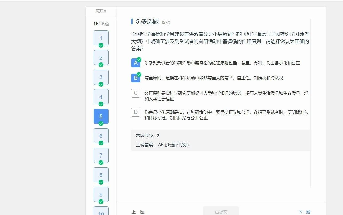Image resolution: width=343 pixels, height=215 pixels.
Task: Go to question 10 in navigator
Action: (101, 211)
